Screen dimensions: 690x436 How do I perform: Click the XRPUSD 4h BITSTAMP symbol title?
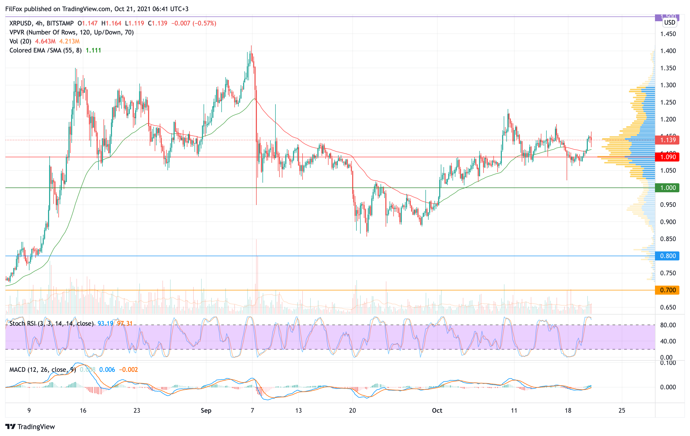pyautogui.click(x=42, y=23)
